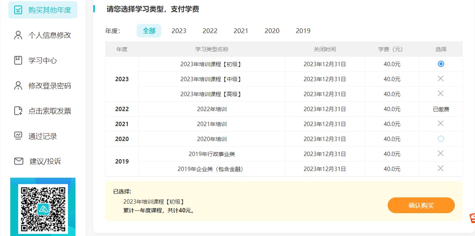Switch to the 2023 year tab
The image size is (475, 236).
[179, 31]
